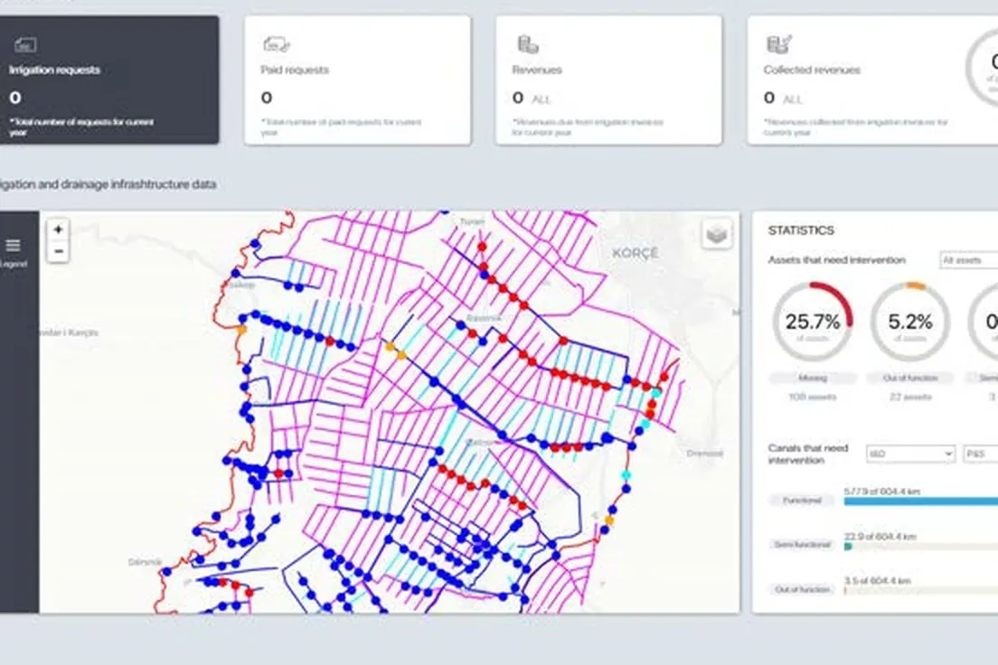
Task: Click the Paid requests zero value
Action: pos(267,98)
